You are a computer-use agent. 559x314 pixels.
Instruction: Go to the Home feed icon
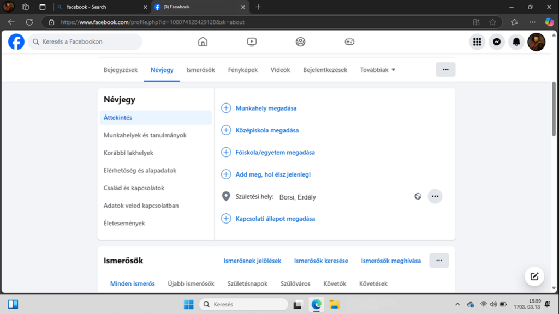pos(203,41)
